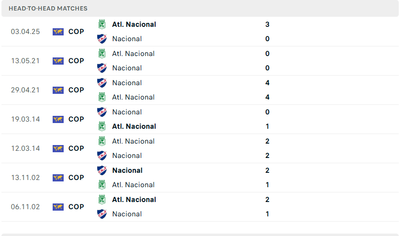
Task: Click Nacional crest in 03.04.25 match
Action: point(101,39)
